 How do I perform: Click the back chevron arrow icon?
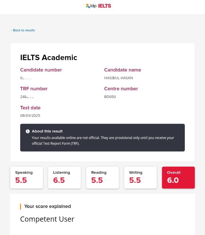click(11, 30)
